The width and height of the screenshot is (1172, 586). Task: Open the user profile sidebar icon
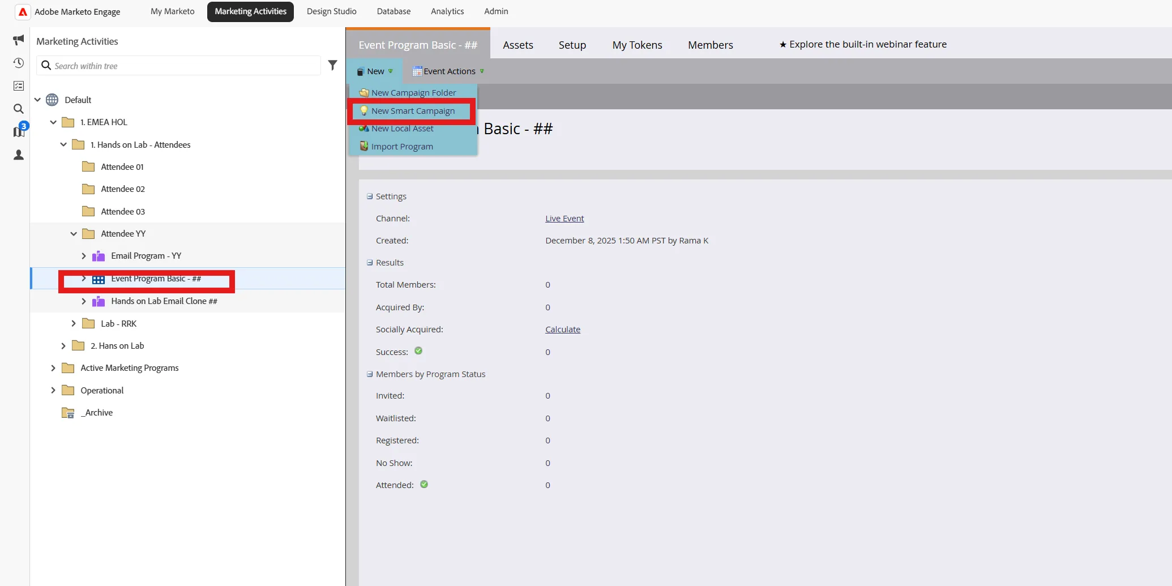pos(19,155)
